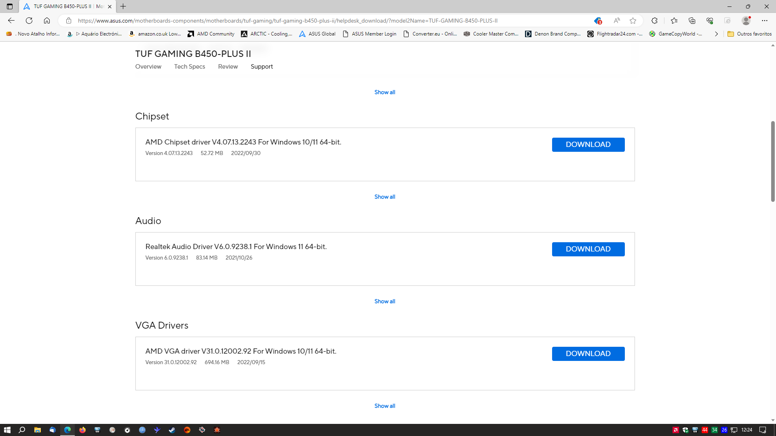Open the Tab actions menu icon
Screen dimensions: 776x436
[10, 6]
